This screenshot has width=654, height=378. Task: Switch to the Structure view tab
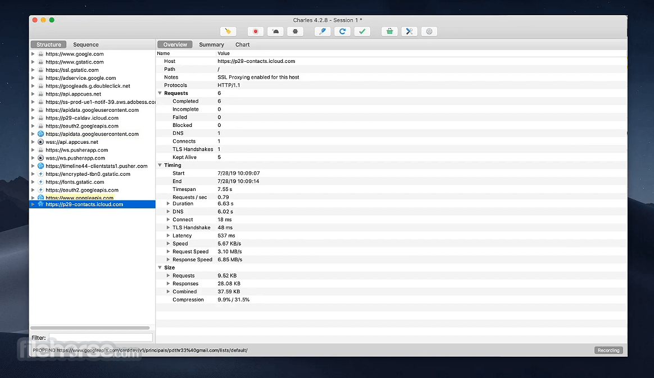(49, 44)
